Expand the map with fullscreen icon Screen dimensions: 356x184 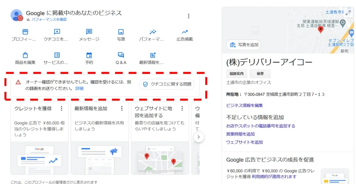coord(348,13)
